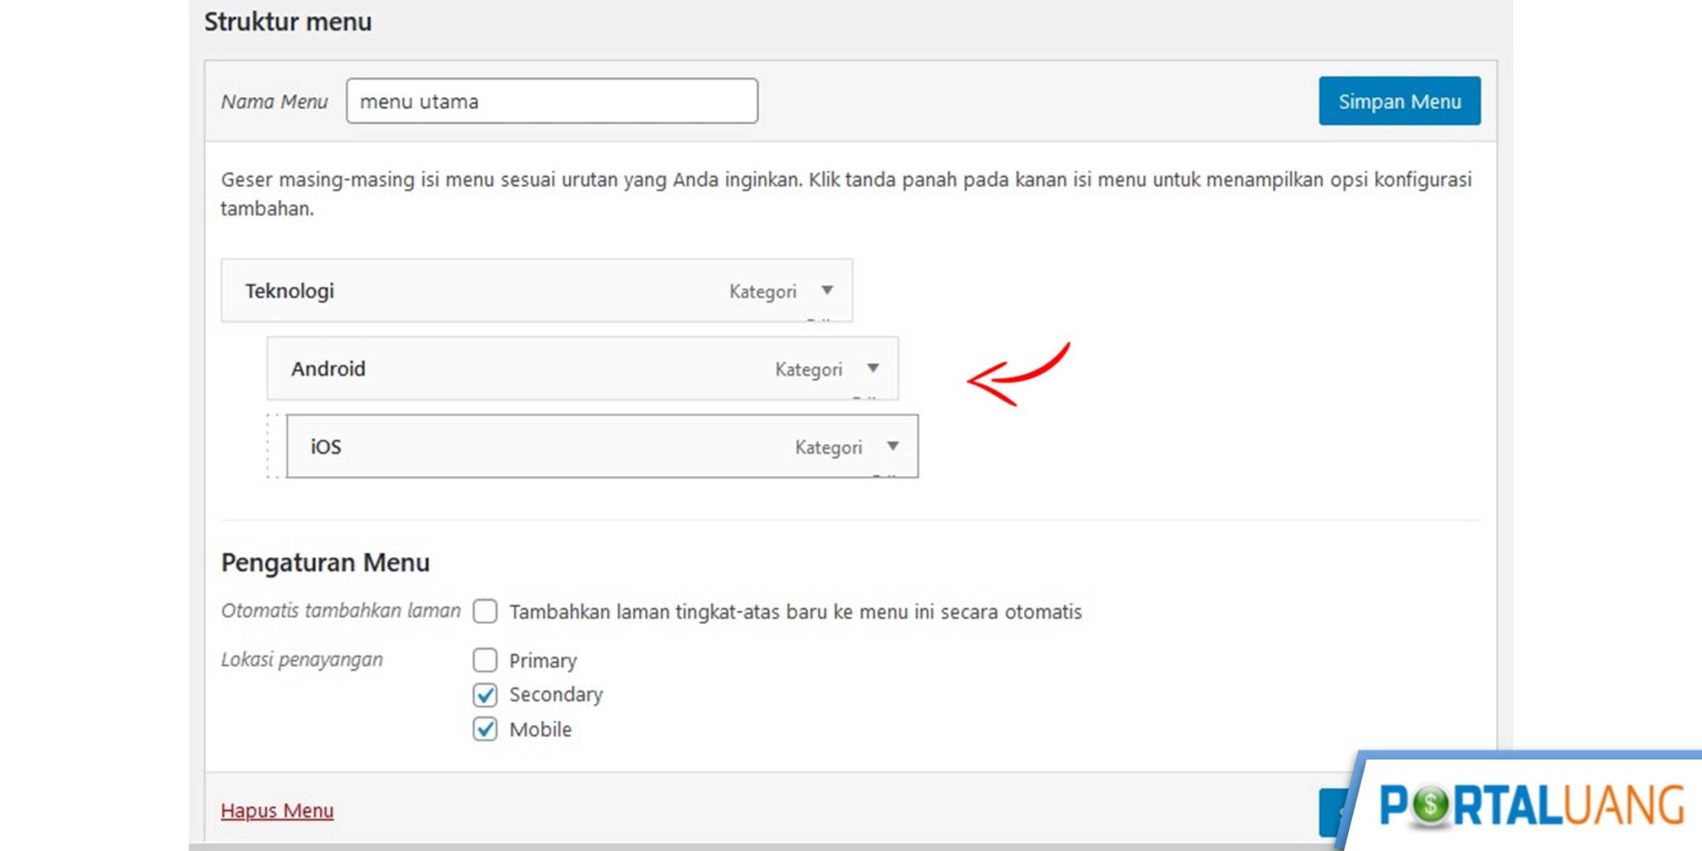This screenshot has width=1702, height=851.
Task: Click the Kategori label on iOS item
Action: click(x=828, y=446)
